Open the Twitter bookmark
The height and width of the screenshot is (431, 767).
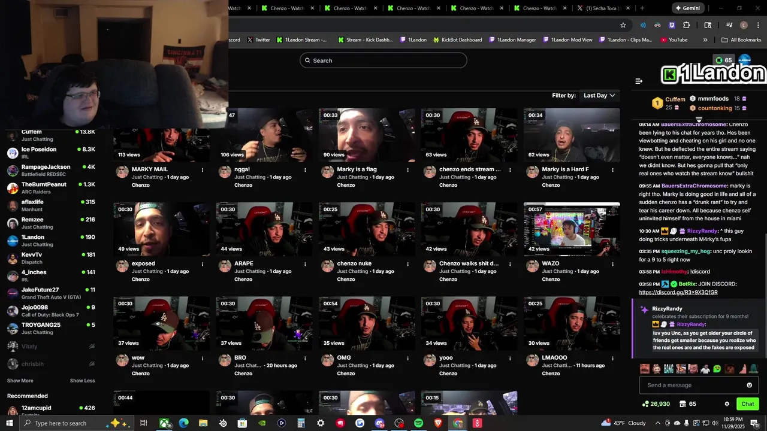click(x=258, y=40)
